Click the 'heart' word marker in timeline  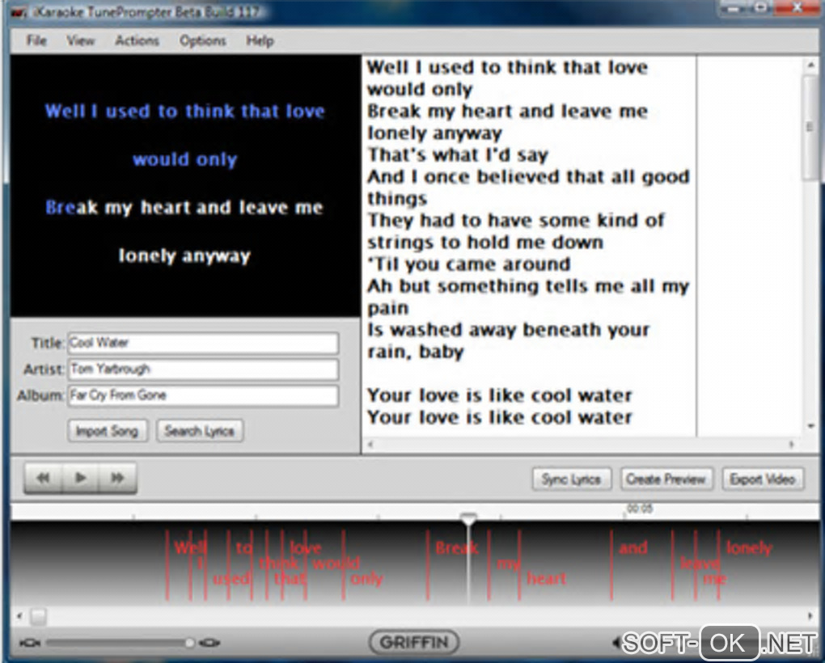[x=547, y=578]
